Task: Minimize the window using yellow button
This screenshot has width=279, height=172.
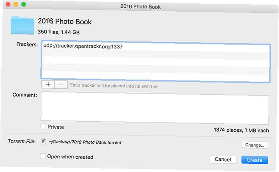Action: [16, 4]
